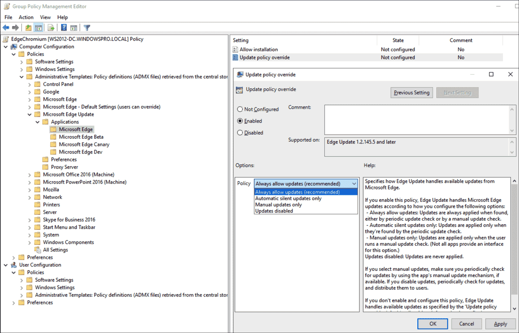
Task: Click the All Settings icon in tree
Action: click(38, 250)
